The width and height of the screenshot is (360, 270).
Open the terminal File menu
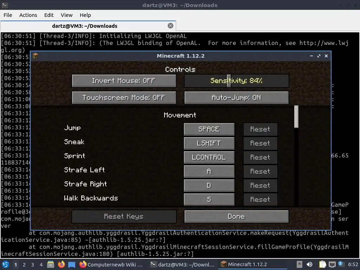[8, 15]
